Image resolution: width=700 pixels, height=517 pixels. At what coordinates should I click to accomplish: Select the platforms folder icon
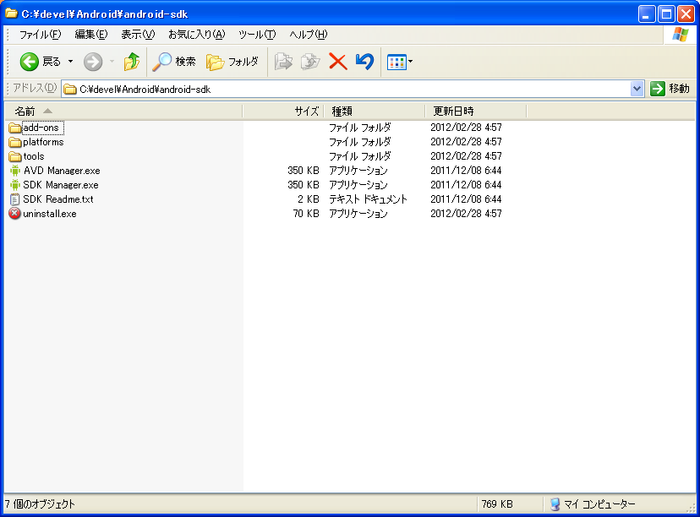coord(14,142)
